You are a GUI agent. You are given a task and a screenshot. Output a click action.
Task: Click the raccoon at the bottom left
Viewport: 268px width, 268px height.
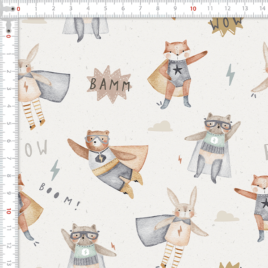click(84, 246)
